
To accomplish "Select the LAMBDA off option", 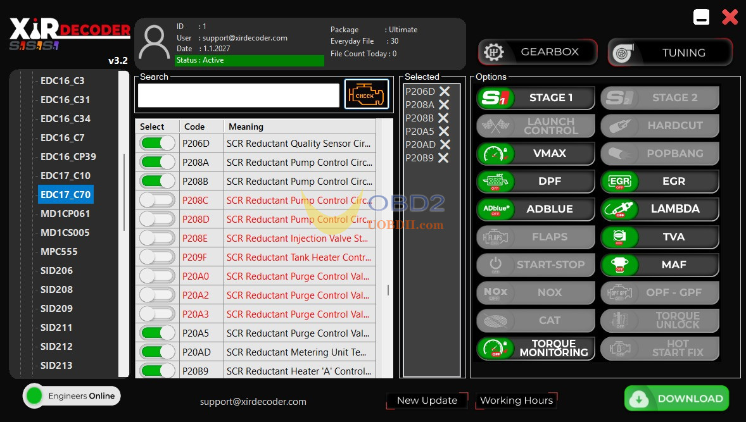I will [x=659, y=209].
